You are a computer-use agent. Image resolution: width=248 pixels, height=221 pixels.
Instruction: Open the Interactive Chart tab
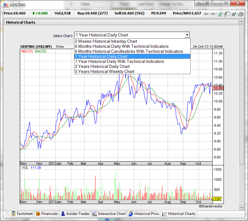[109, 214]
